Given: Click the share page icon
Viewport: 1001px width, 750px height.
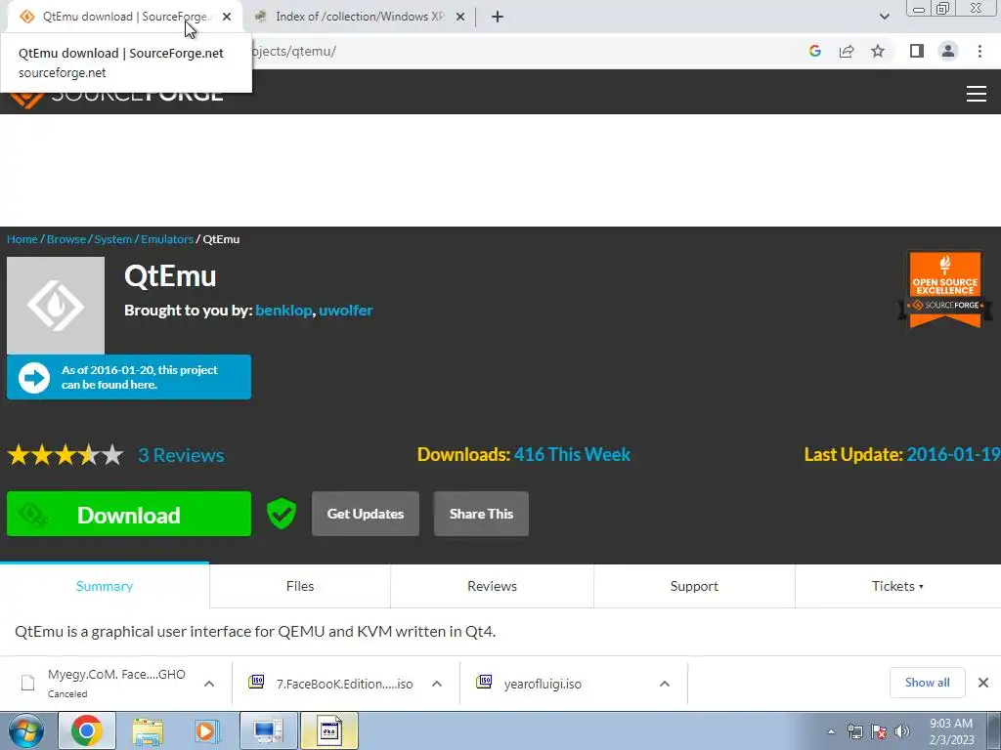Looking at the screenshot, I should pos(847,51).
